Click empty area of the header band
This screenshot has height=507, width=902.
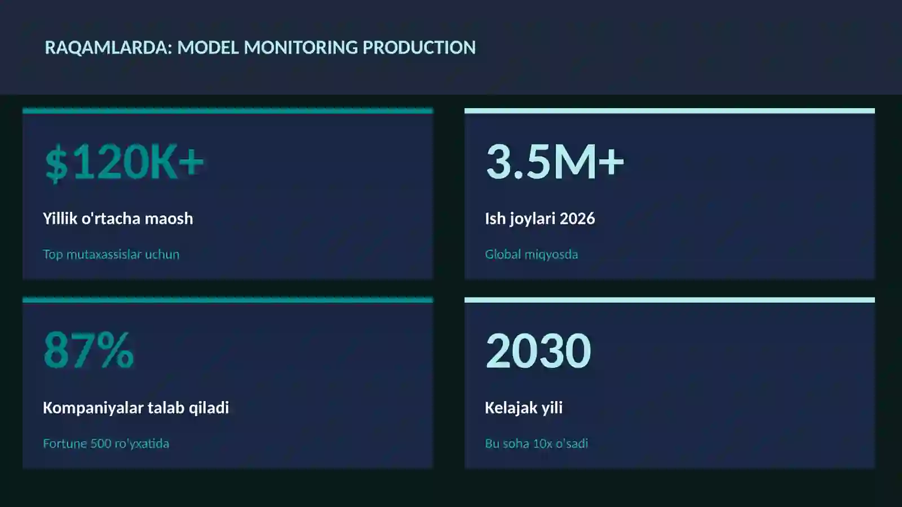tap(688, 47)
